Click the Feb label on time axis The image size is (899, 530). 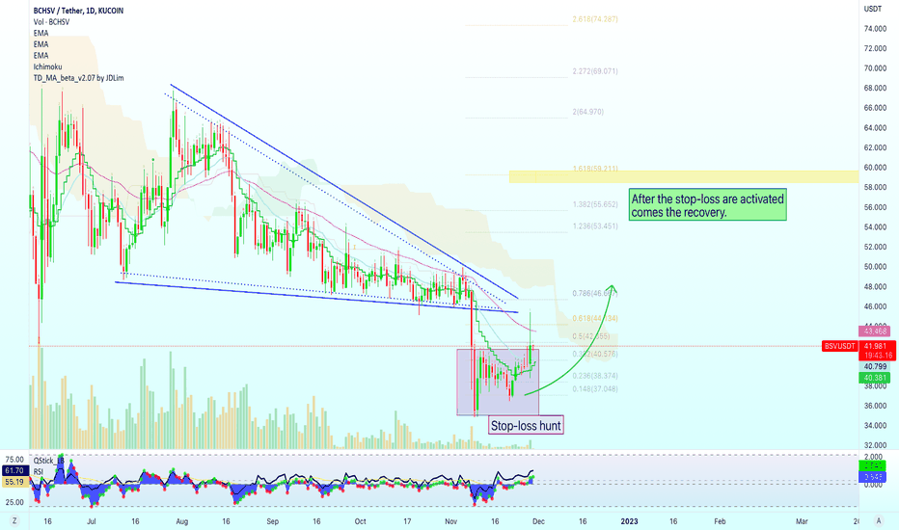[x=720, y=521]
